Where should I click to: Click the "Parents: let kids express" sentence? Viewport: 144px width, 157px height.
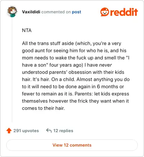(102, 94)
